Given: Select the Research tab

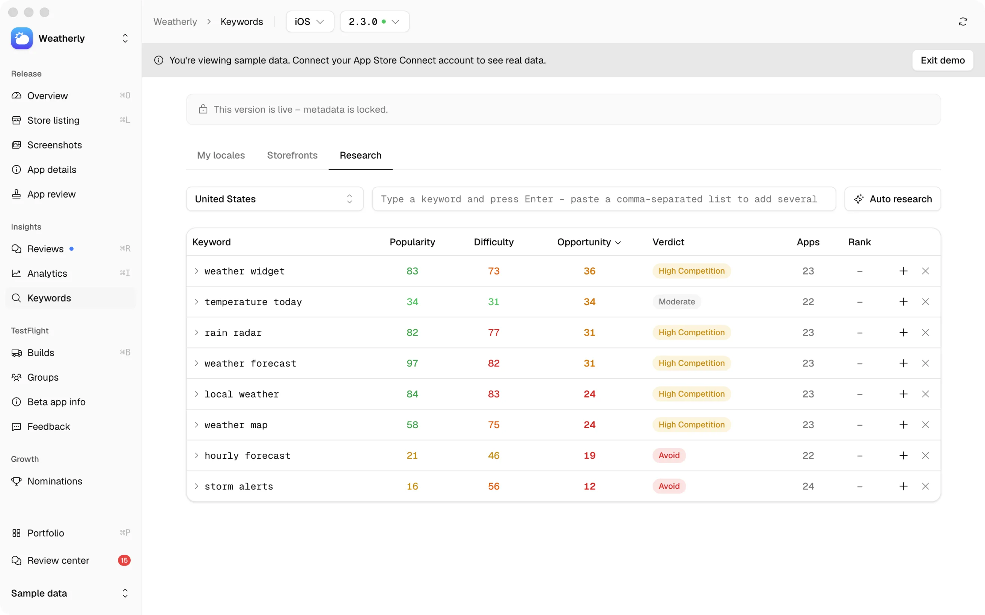Looking at the screenshot, I should point(361,155).
